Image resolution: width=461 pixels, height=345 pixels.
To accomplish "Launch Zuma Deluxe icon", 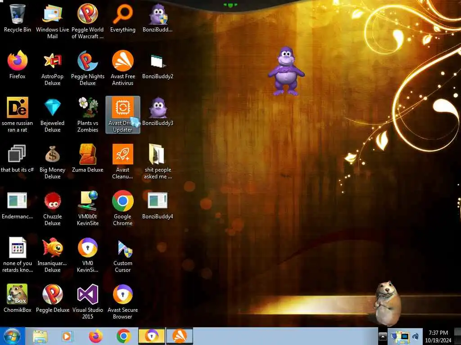I will (x=88, y=159).
